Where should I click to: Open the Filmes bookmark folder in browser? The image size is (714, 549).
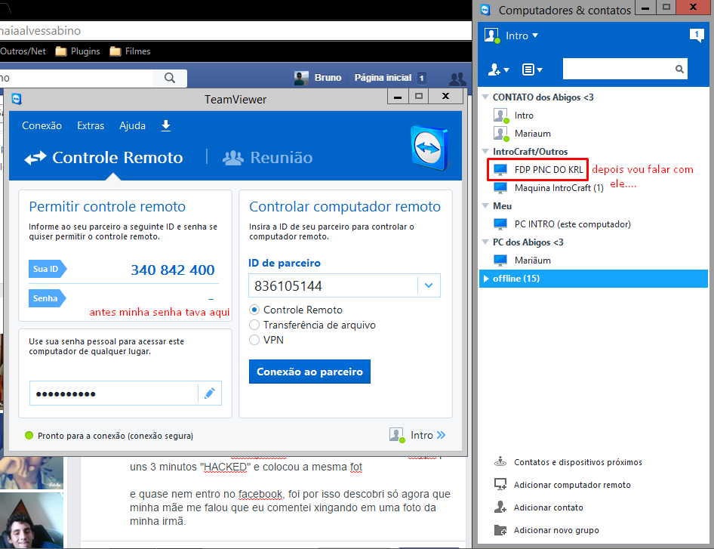131,51
